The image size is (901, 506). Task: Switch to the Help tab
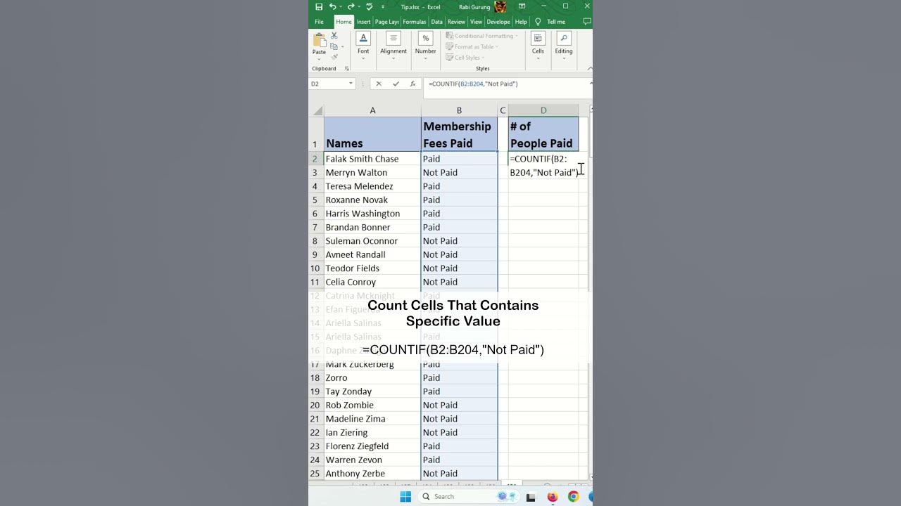[x=521, y=22]
